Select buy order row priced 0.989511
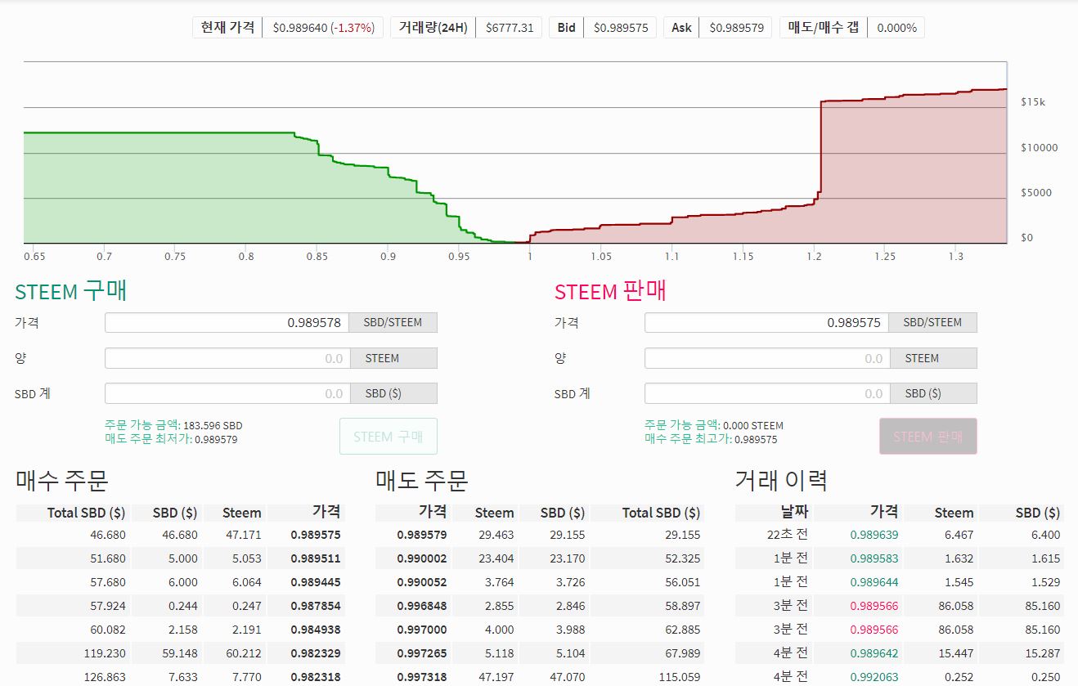Screen dimensions: 1078x686 click(x=180, y=558)
